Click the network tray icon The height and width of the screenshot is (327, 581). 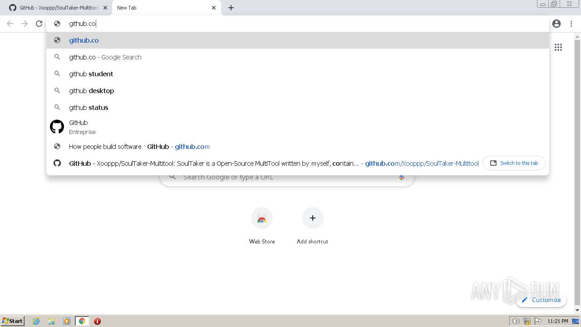(x=527, y=321)
